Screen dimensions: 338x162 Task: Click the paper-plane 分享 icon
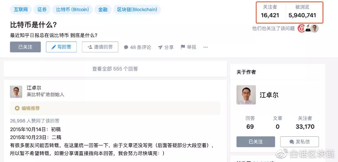(x=160, y=48)
